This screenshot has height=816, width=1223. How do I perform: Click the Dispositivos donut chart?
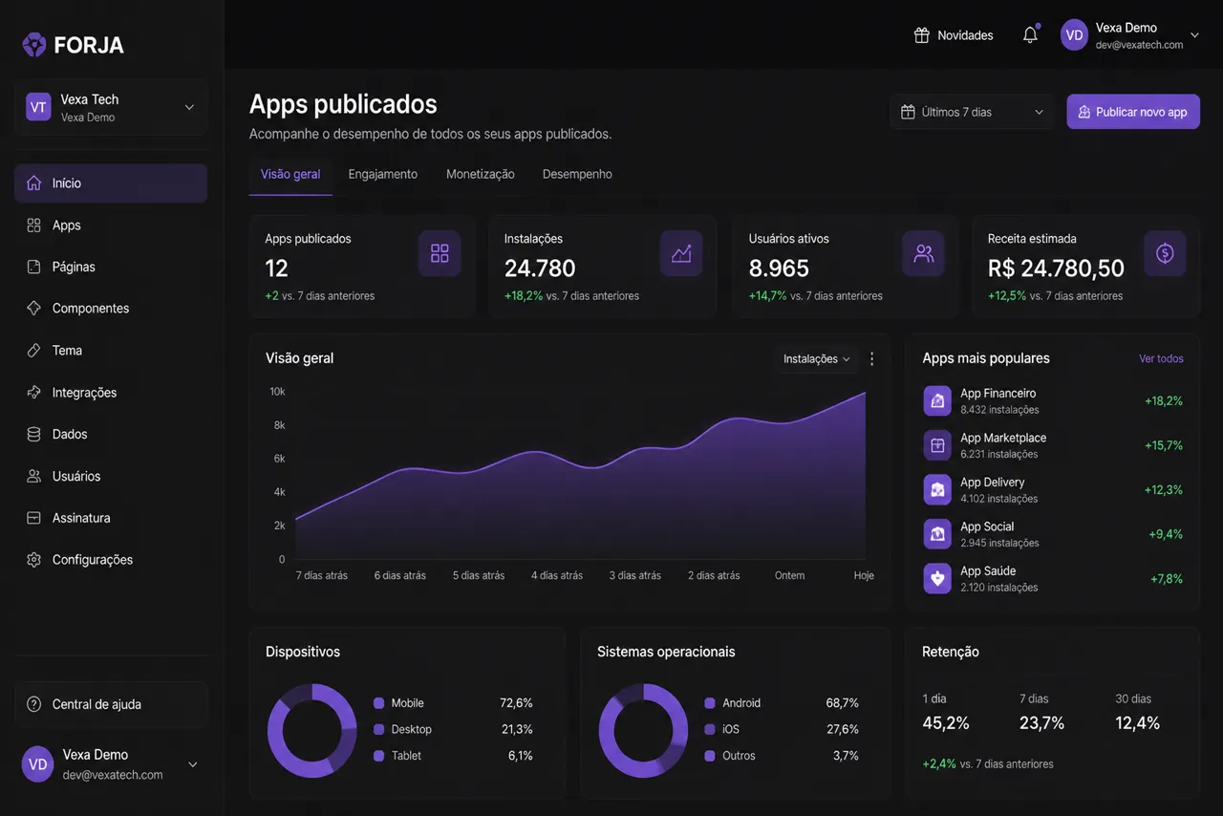tap(312, 730)
